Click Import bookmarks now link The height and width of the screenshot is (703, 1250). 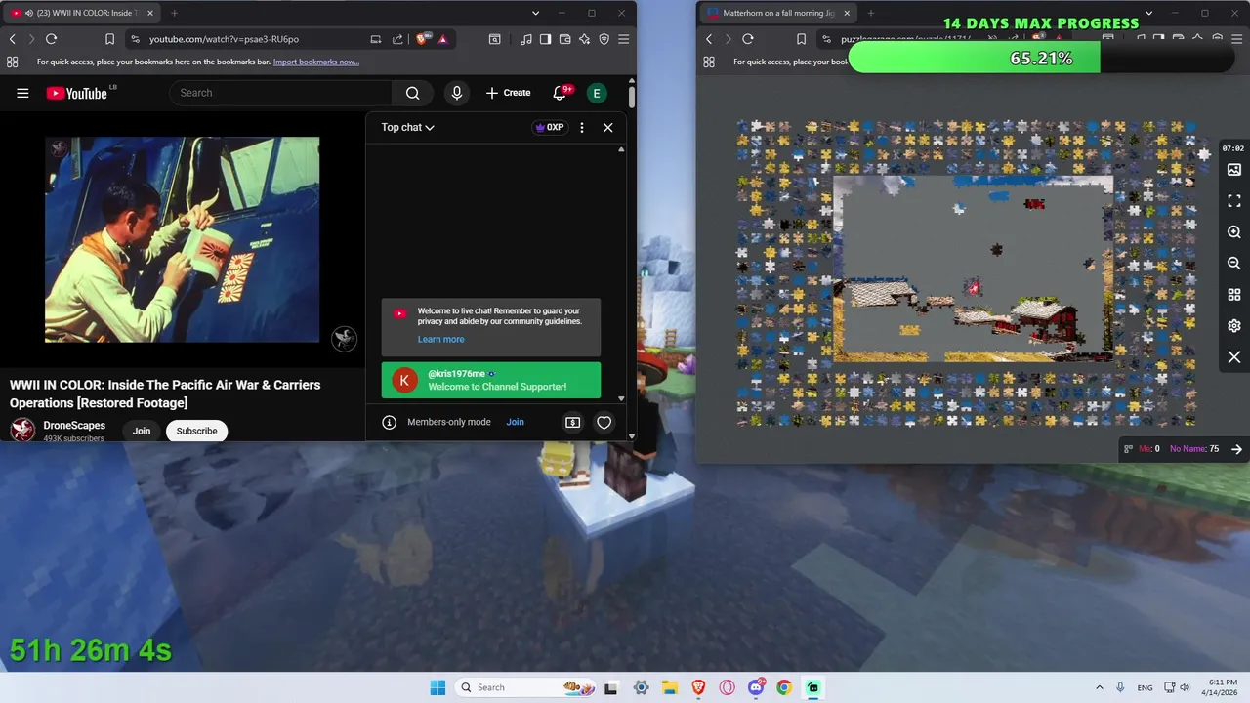[315, 62]
